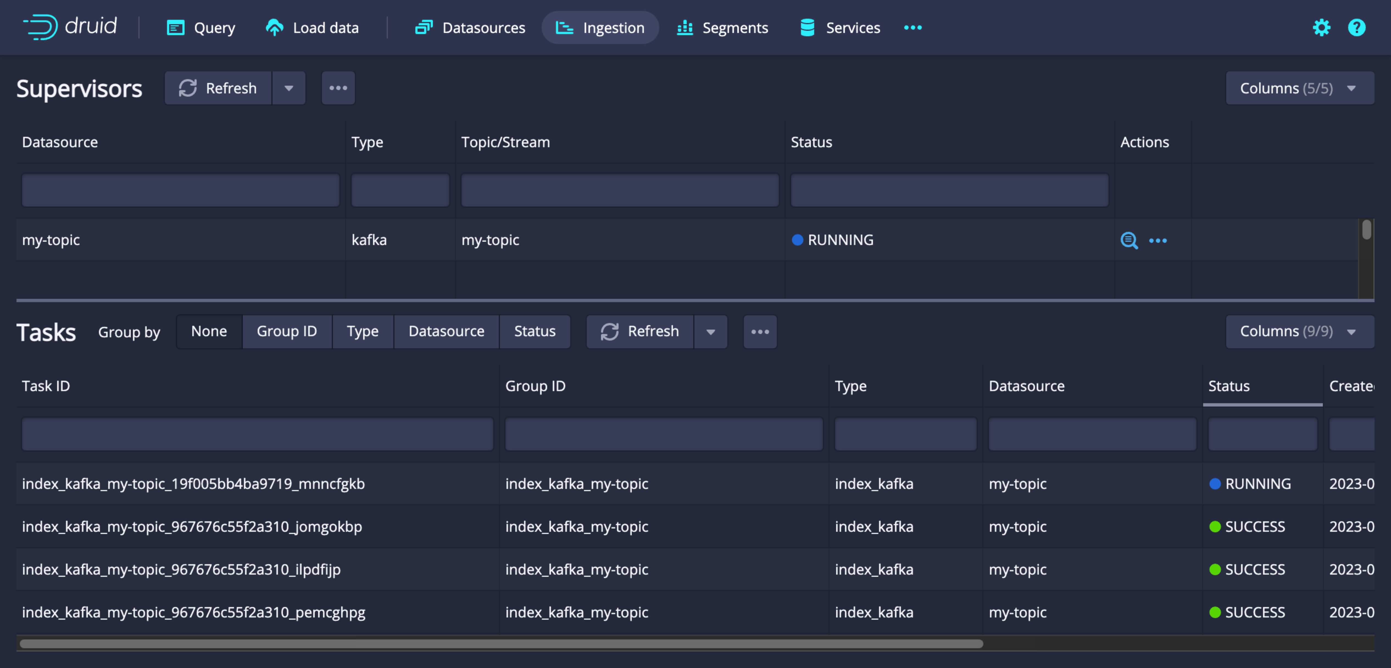Group tasks by Type
1391x668 pixels.
362,331
